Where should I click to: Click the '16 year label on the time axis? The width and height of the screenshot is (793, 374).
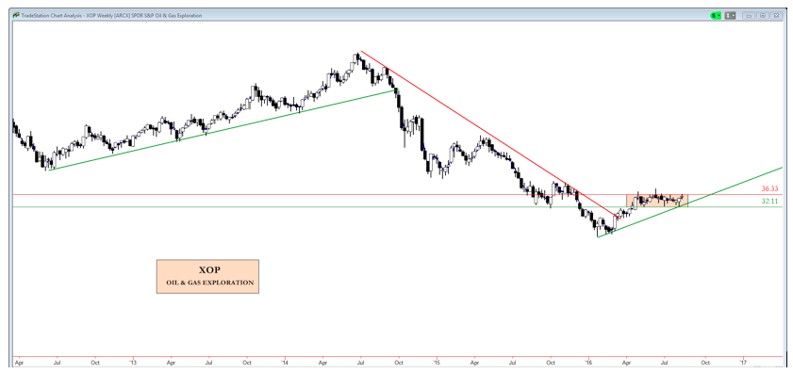click(x=588, y=363)
